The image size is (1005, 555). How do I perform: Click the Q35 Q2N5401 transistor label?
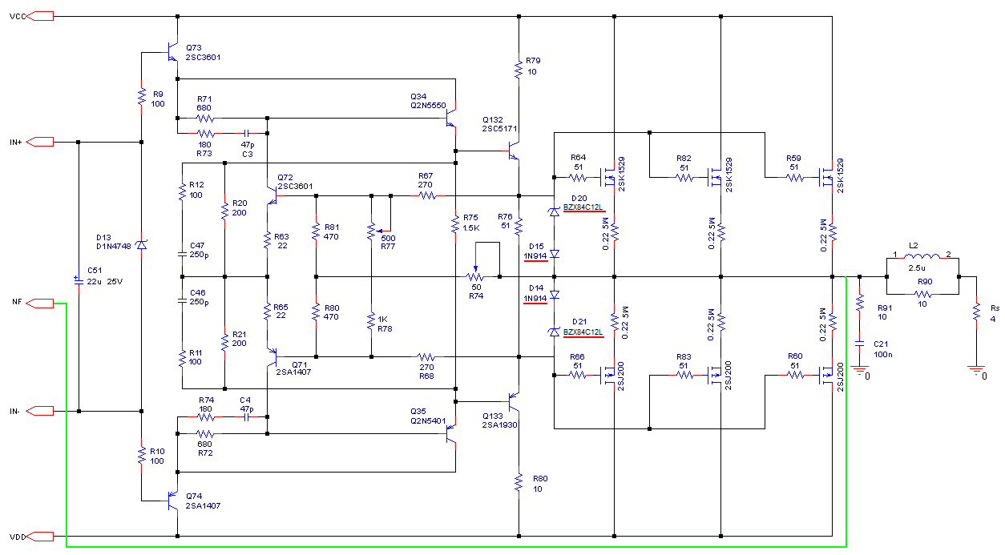[x=428, y=415]
